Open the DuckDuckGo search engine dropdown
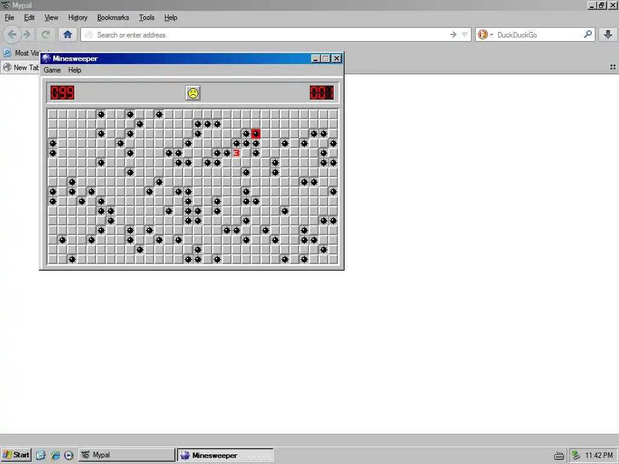619x464 pixels. tap(485, 34)
